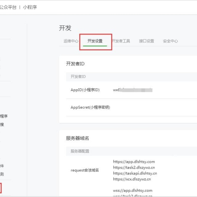The image size is (197, 197).
Task: Select the 开发设置 tab
Action: pyautogui.click(x=95, y=41)
